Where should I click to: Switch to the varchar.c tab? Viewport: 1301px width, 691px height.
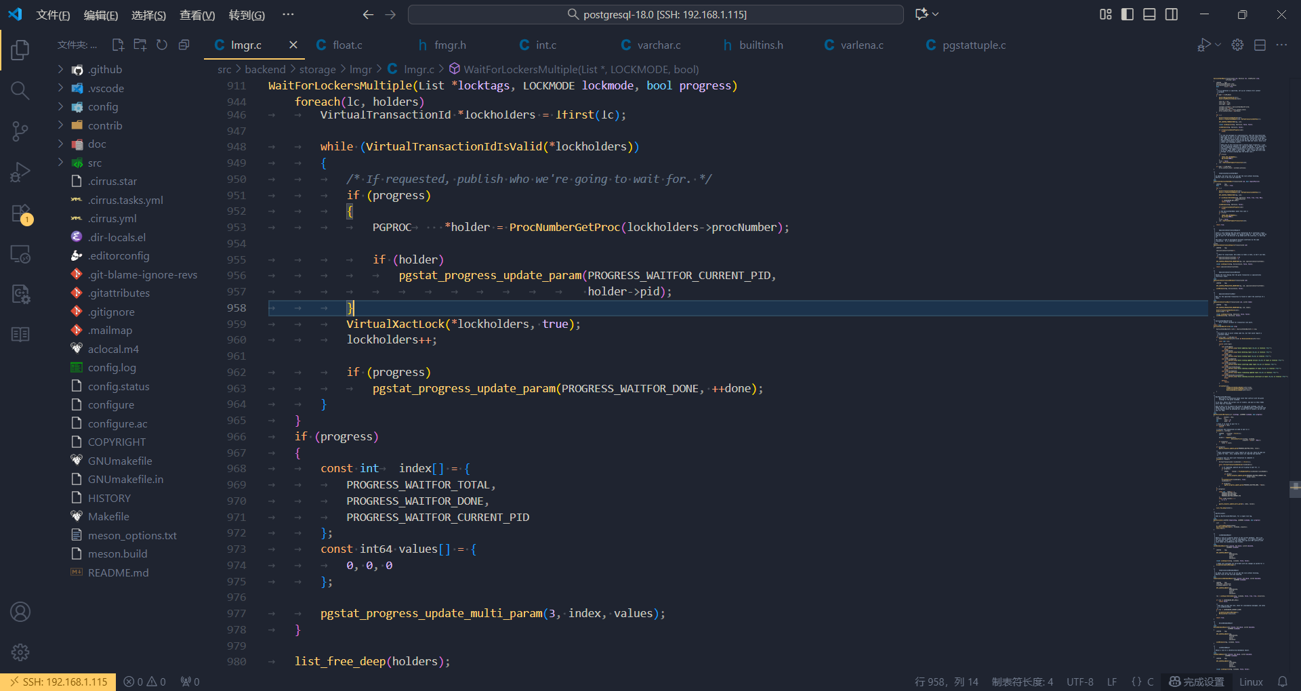(659, 45)
